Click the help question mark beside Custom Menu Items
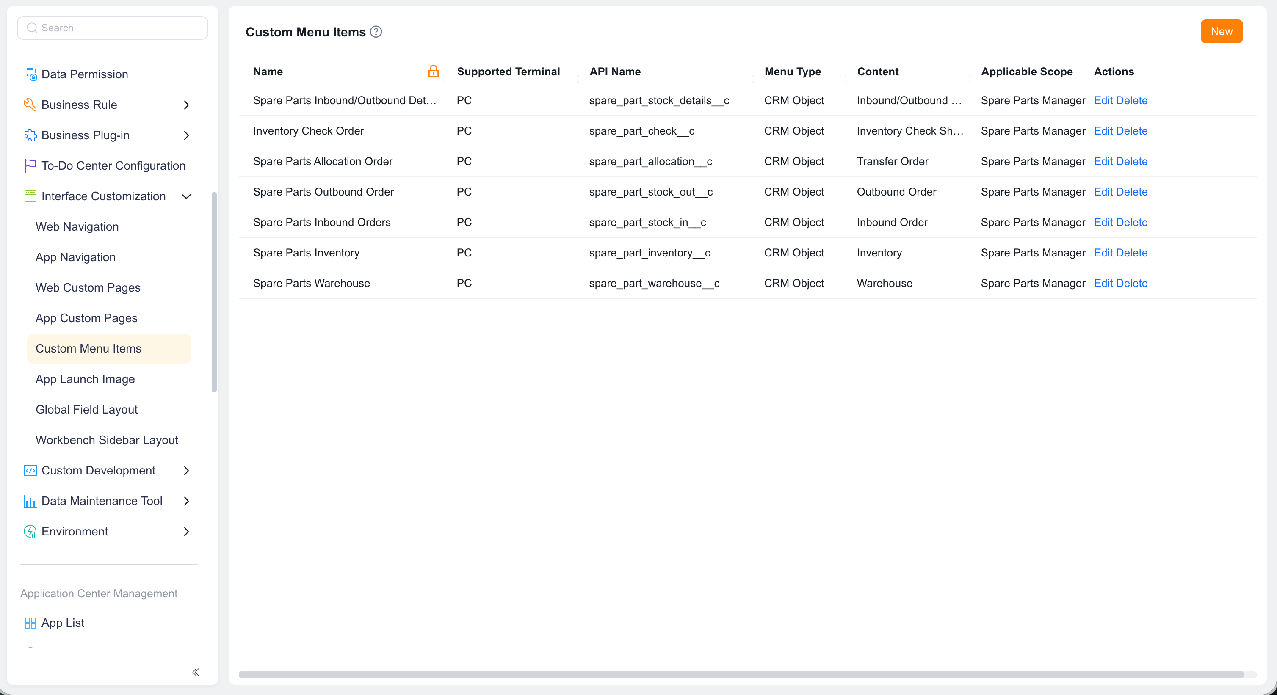This screenshot has width=1277, height=695. click(x=376, y=32)
